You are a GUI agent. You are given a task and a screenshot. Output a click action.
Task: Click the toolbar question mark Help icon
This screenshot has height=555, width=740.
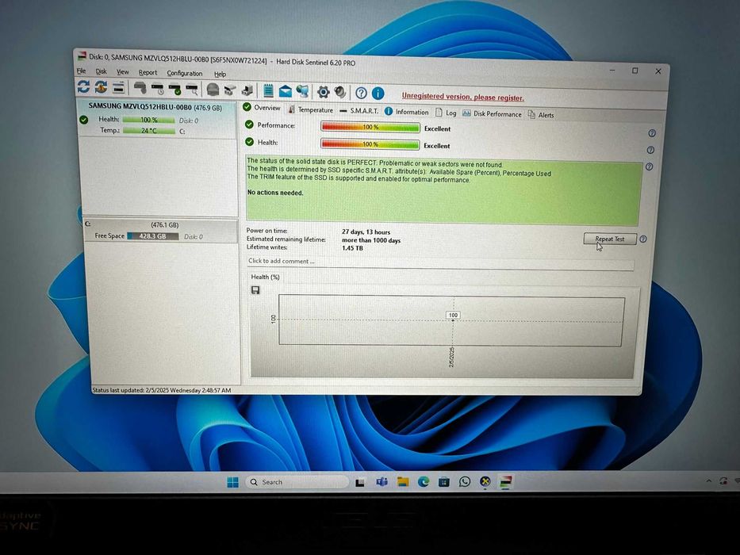[x=361, y=93]
